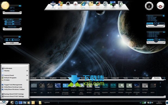Toggle Hide/Show Desktop Icons

pyautogui.click(x=13, y=87)
